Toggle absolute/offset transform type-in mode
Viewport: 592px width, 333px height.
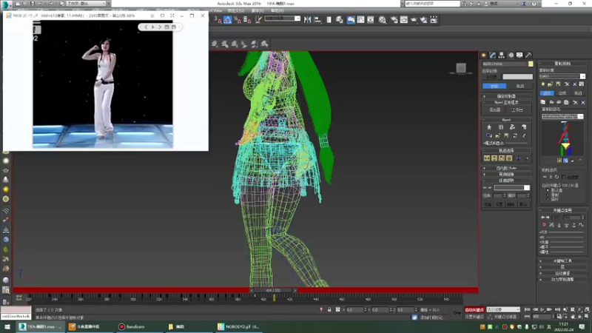pyautogui.click(x=337, y=309)
